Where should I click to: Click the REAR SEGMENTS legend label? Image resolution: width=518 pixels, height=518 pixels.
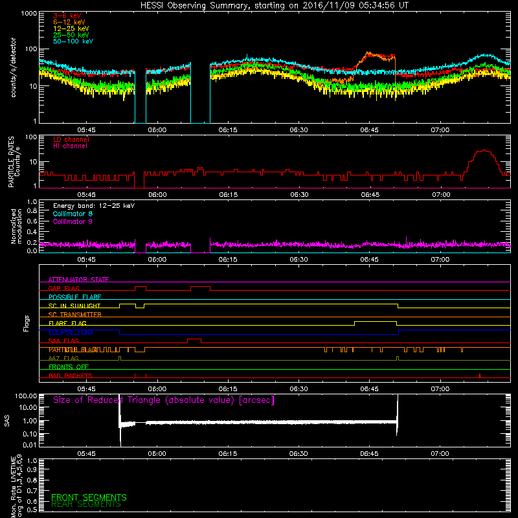86,504
